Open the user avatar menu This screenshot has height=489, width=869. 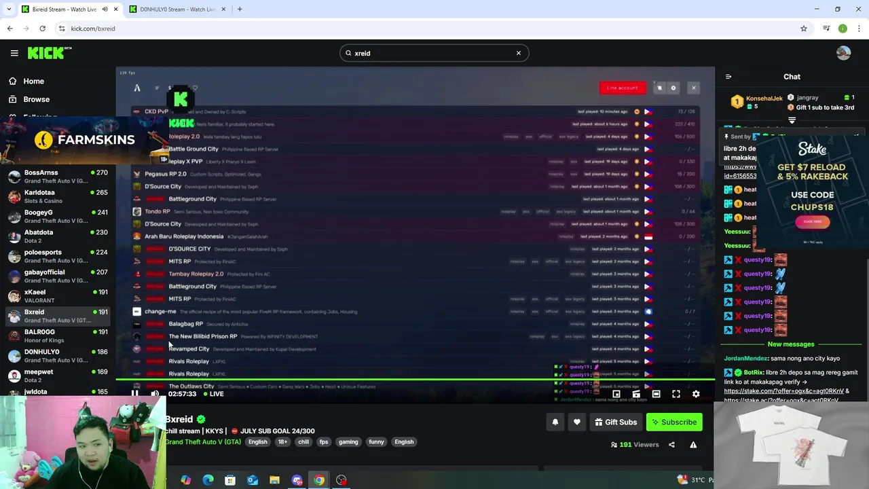(843, 53)
